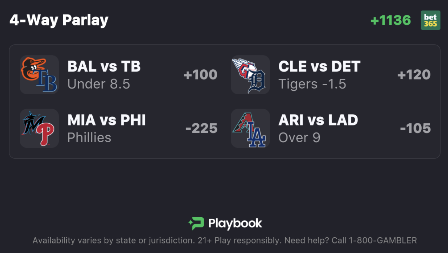448x253 pixels.
Task: Click the Over 9 pick label
Action: click(299, 138)
